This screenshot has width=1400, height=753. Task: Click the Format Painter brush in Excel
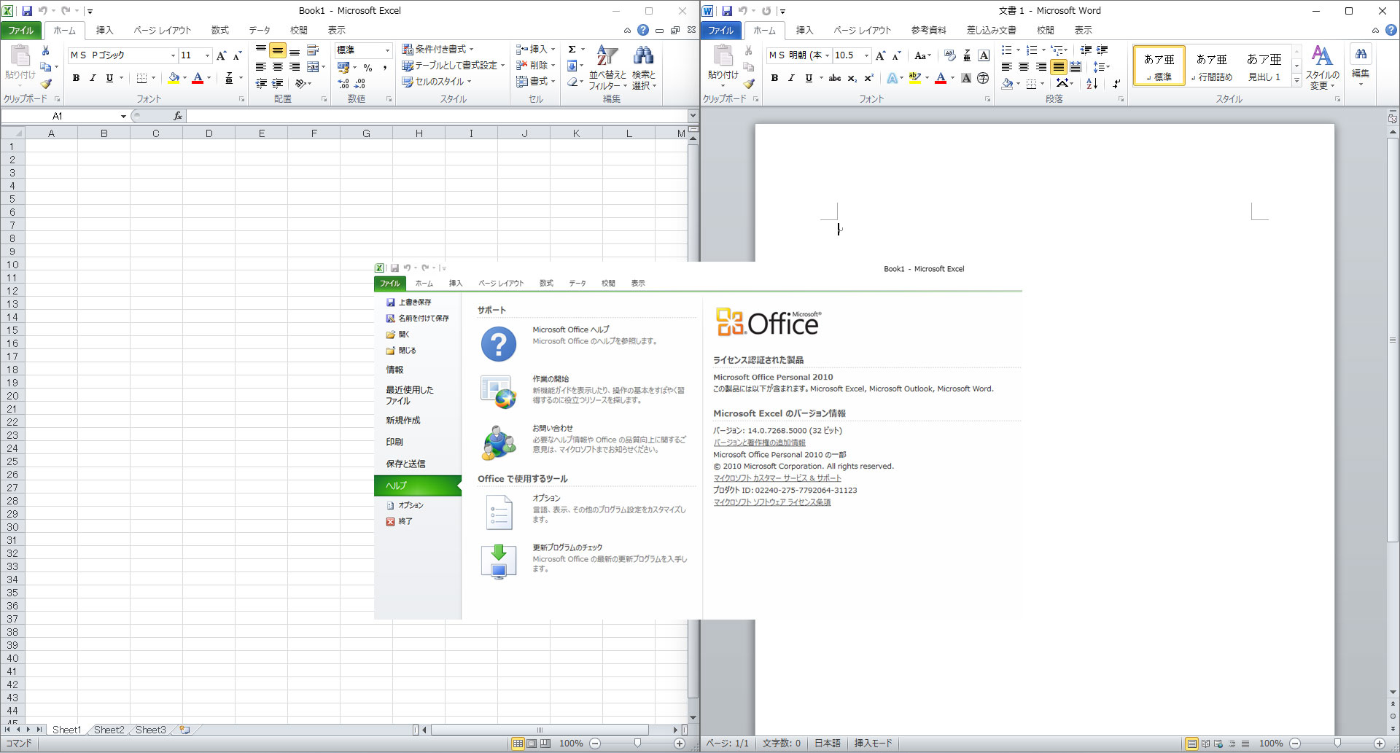45,83
